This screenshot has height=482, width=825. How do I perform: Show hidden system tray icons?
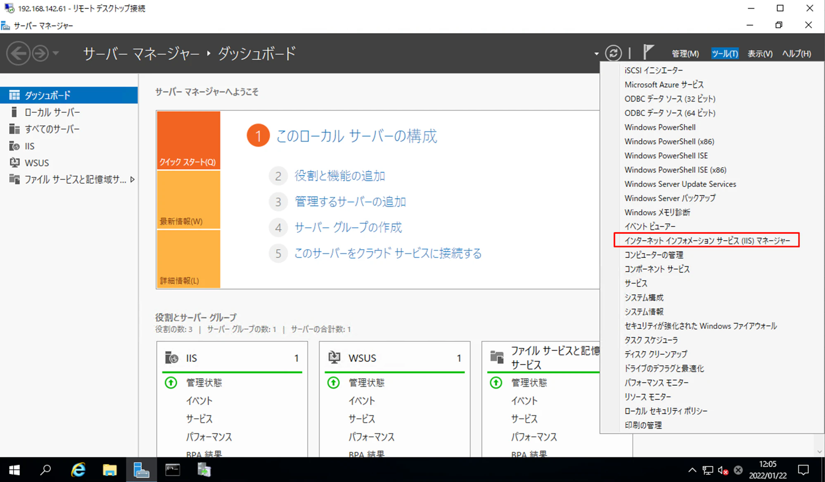point(692,470)
